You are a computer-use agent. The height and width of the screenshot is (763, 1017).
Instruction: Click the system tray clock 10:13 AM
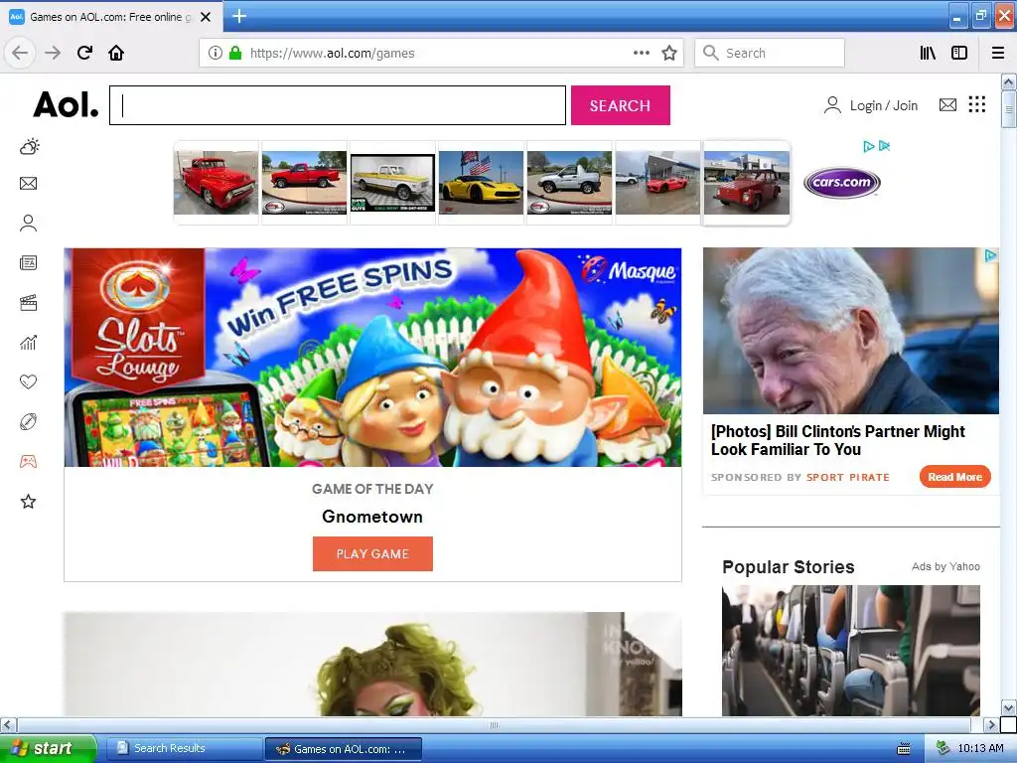(980, 748)
